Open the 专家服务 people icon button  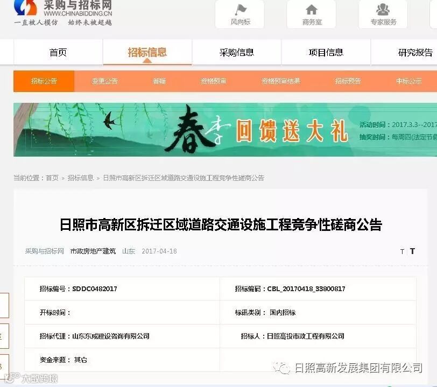383,15
